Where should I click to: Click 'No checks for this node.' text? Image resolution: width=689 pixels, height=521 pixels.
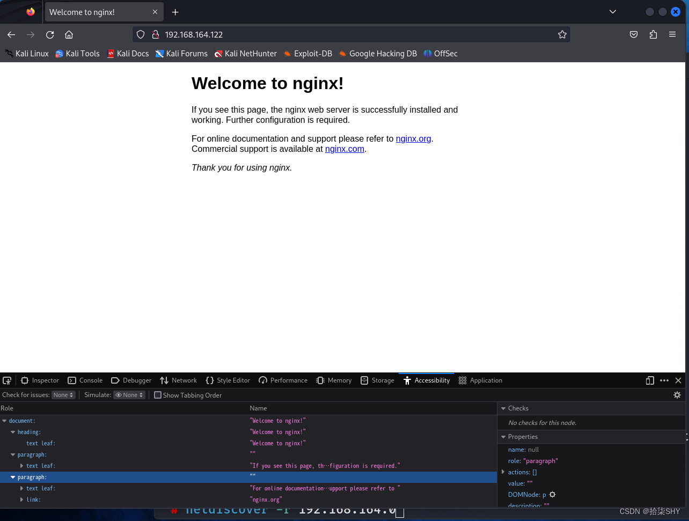coord(542,423)
